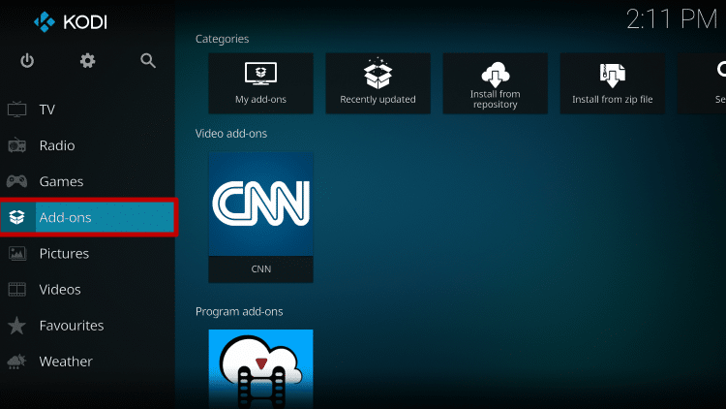The height and width of the screenshot is (409, 726).
Task: Click the Categories section heading
Action: click(222, 39)
